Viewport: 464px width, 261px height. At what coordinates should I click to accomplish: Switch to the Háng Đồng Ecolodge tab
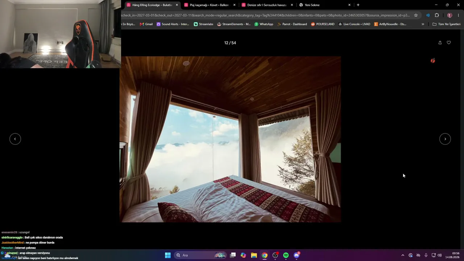(x=152, y=5)
